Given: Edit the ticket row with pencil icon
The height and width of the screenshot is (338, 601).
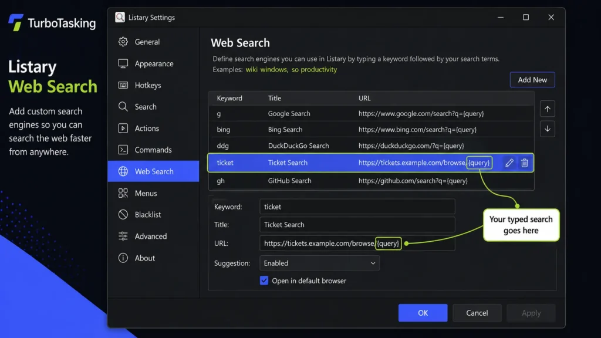Looking at the screenshot, I should pos(509,163).
